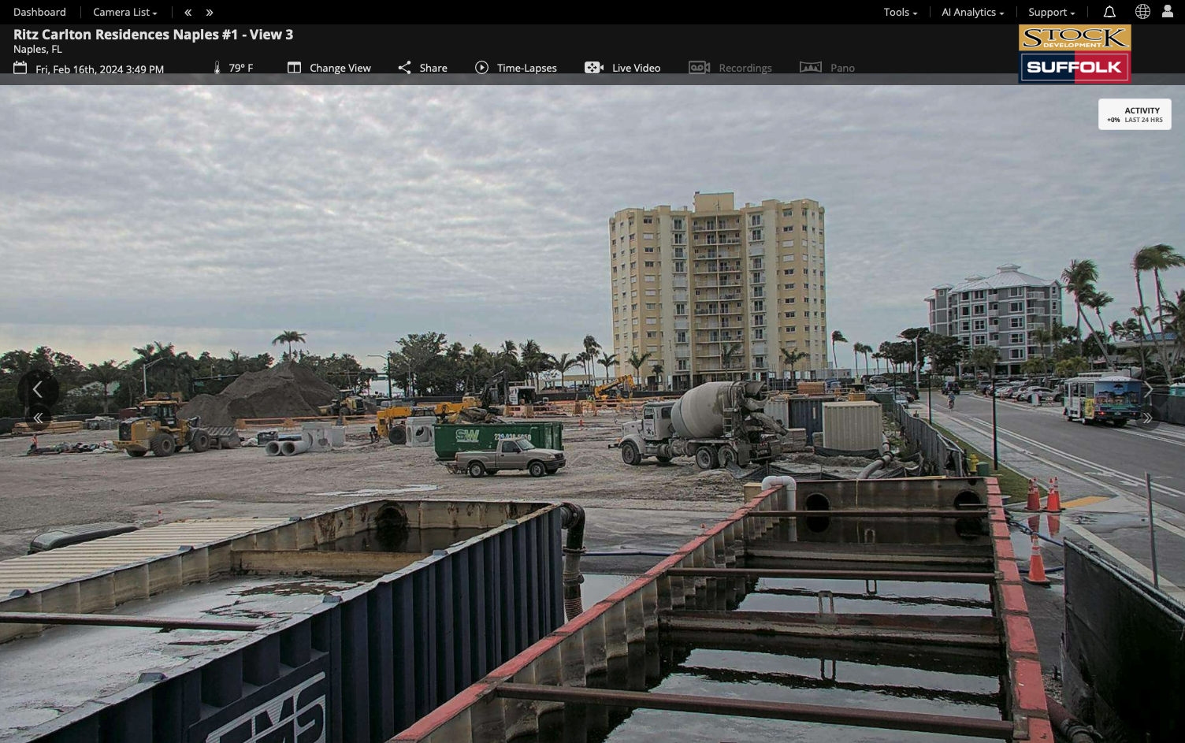The image size is (1185, 743).
Task: Expand the Camera List dropdown
Action: [125, 12]
